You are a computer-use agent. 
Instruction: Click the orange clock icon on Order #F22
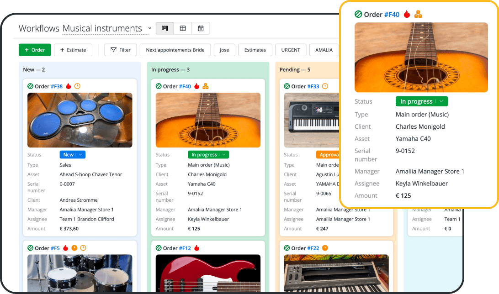coord(325,248)
